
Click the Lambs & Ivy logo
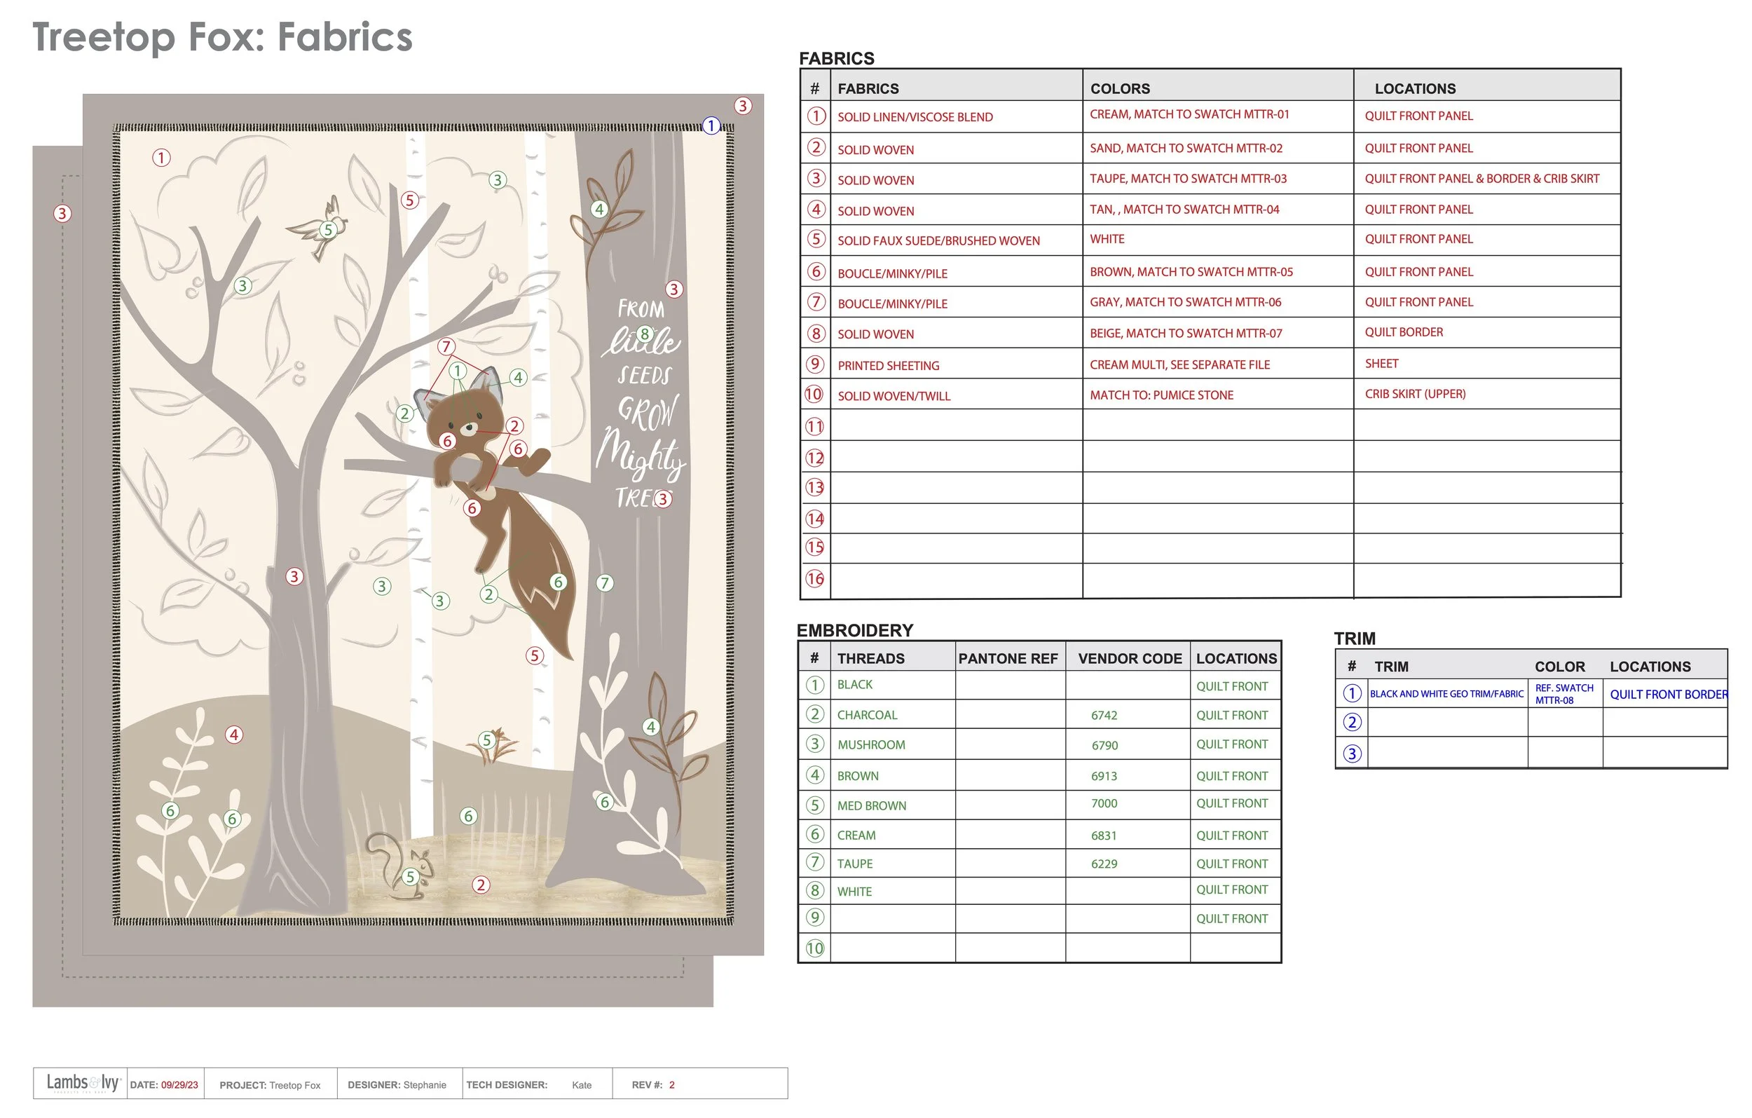pyautogui.click(x=82, y=1083)
